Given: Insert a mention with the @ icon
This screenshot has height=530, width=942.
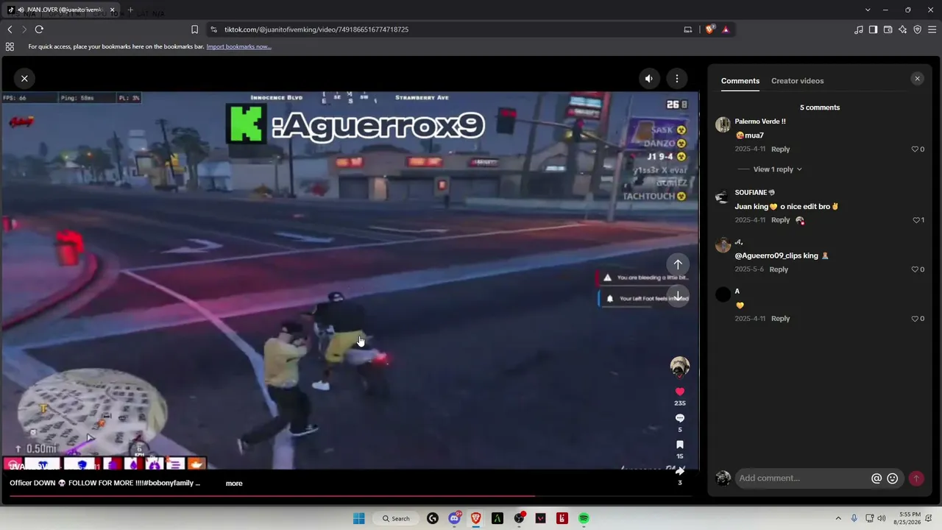Looking at the screenshot, I should pyautogui.click(x=877, y=478).
